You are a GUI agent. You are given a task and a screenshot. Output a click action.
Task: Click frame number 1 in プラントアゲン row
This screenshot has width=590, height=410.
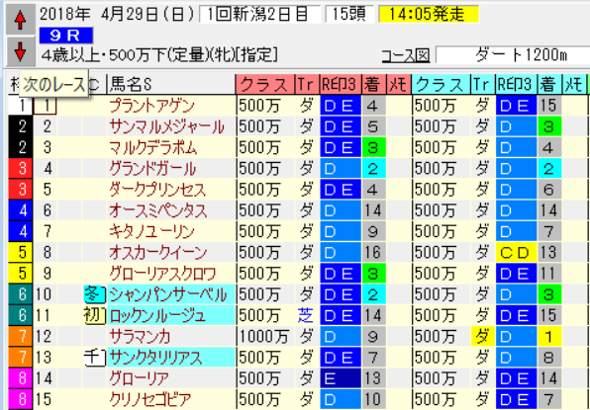click(x=21, y=107)
